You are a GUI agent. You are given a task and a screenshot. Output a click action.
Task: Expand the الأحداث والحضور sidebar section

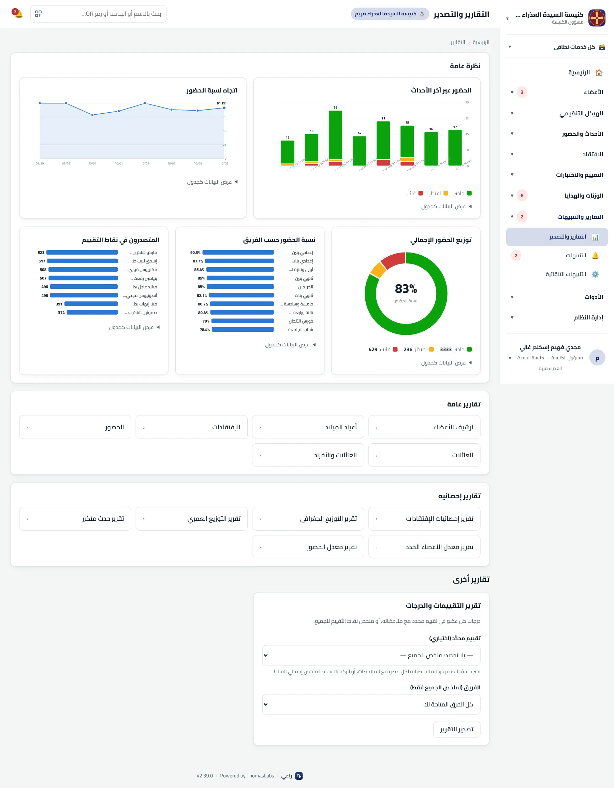pos(557,134)
